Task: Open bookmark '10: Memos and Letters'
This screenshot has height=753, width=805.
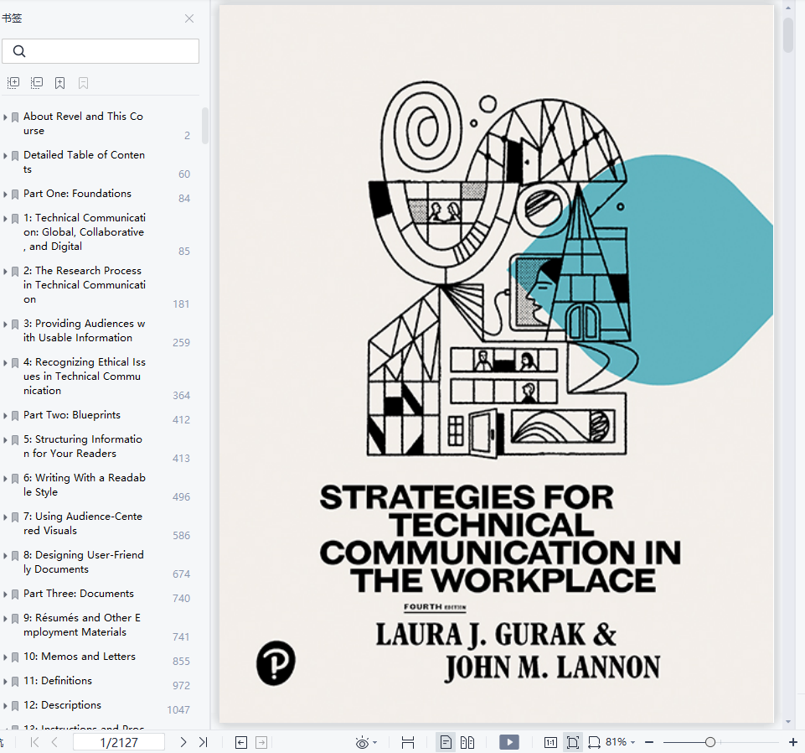Action: (80, 657)
